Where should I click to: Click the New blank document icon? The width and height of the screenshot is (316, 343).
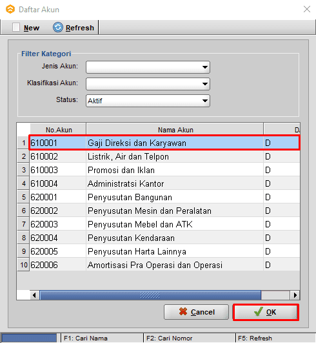(16, 27)
